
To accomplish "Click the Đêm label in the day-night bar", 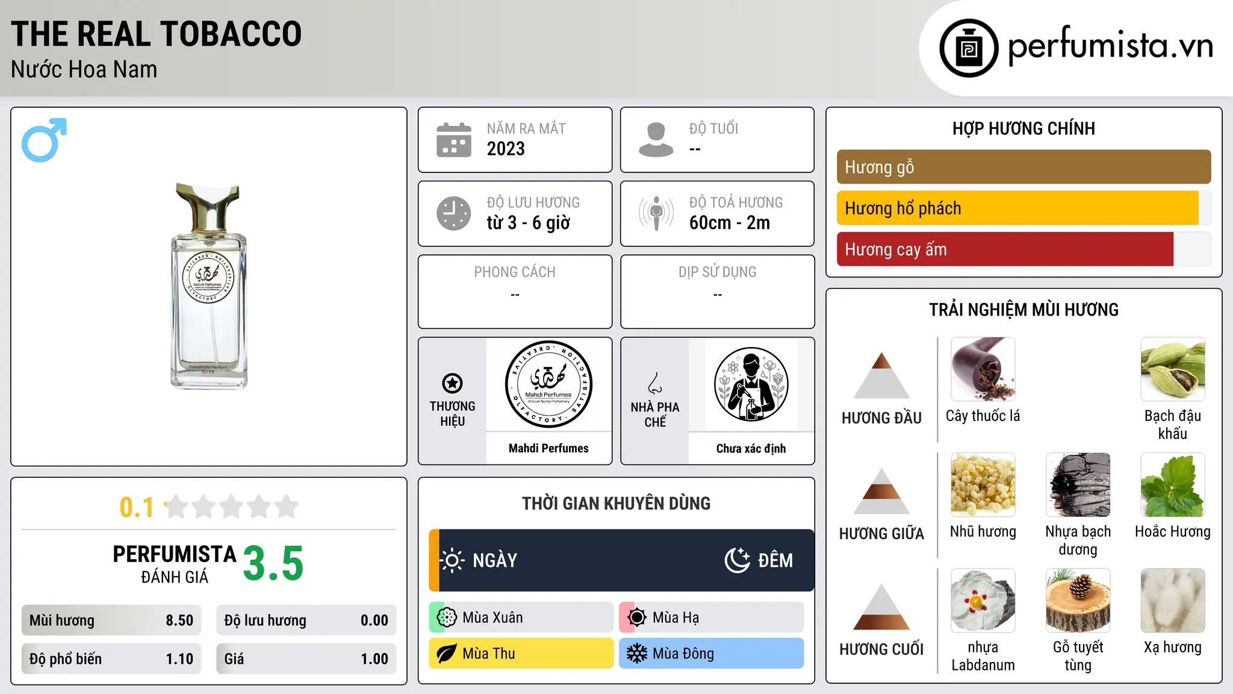I will tap(775, 560).
